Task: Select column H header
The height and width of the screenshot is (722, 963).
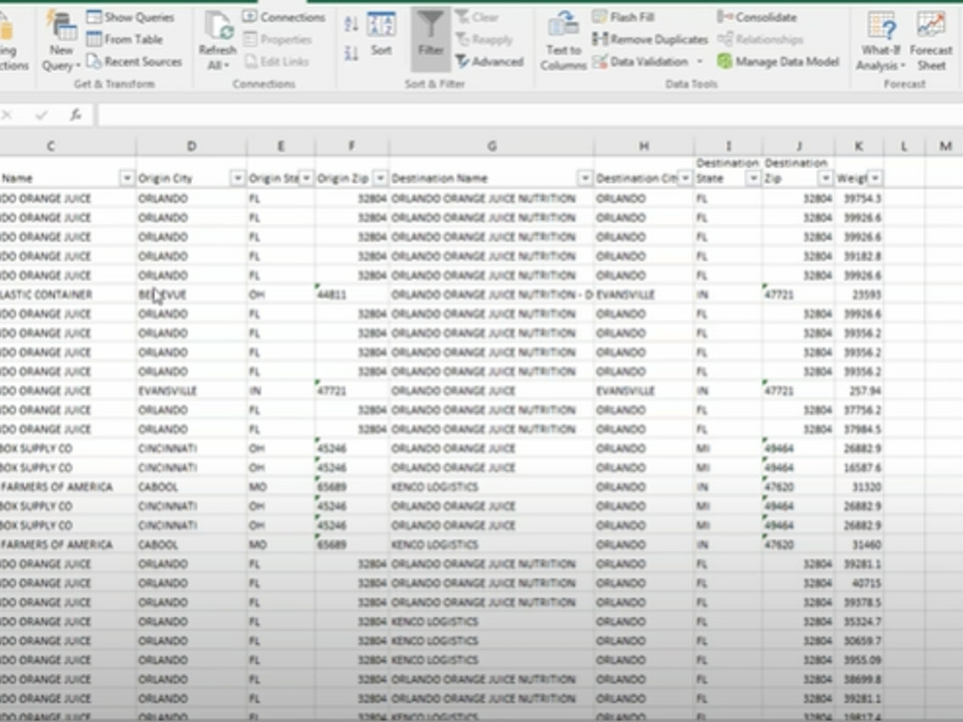Action: click(643, 146)
